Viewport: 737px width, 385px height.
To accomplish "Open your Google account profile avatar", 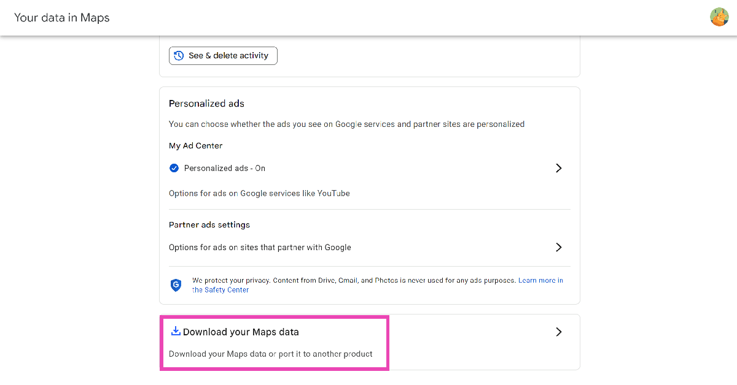I will [719, 17].
